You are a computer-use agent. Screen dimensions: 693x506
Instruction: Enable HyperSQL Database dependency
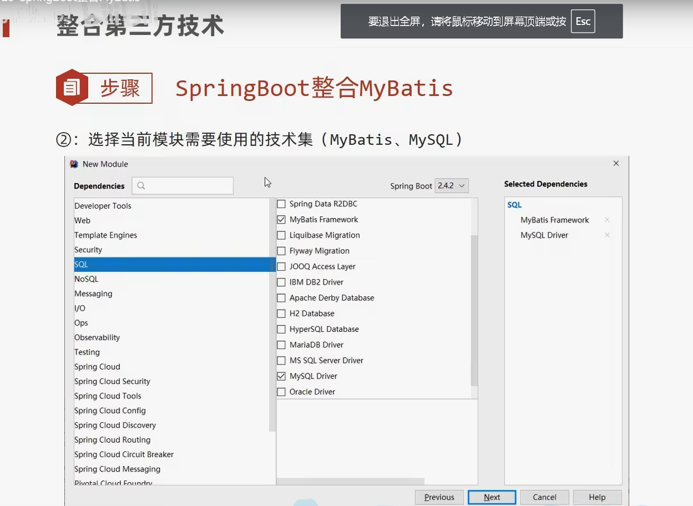click(x=281, y=329)
